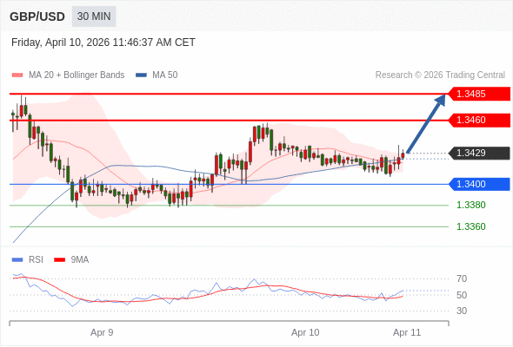
Task: Click the 30 MIN timeframe badge
Action: click(94, 16)
